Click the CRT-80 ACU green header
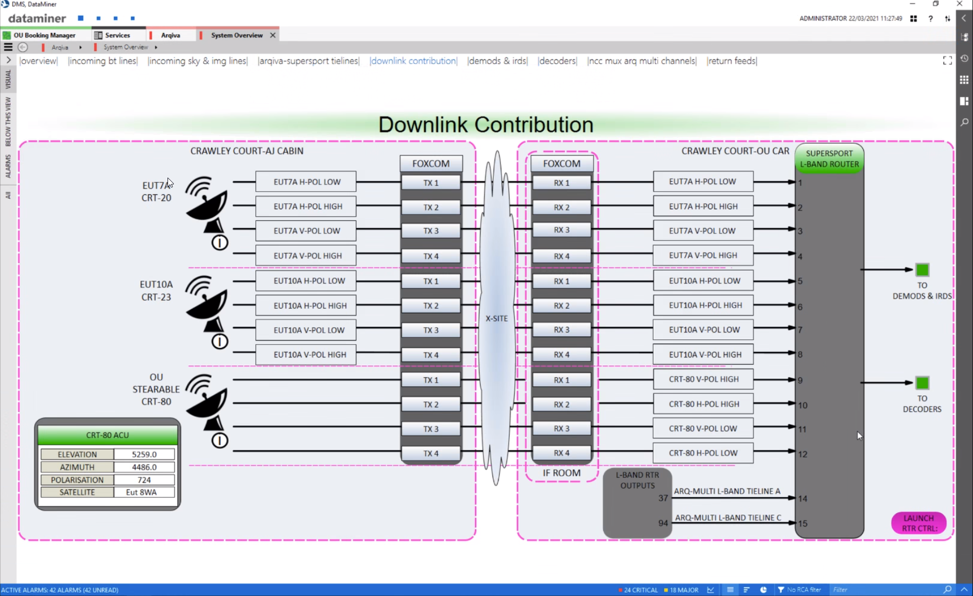The image size is (973, 596). click(107, 435)
